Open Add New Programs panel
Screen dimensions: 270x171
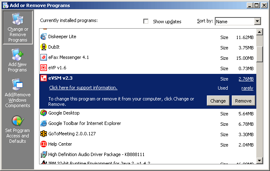(17, 60)
